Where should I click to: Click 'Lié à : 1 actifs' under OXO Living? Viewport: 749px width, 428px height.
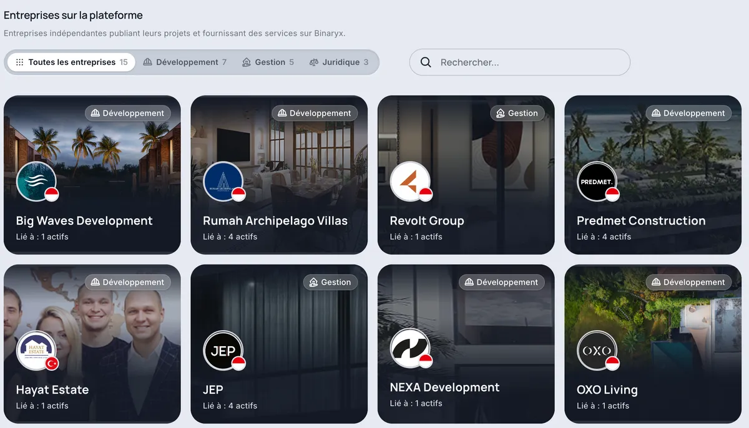point(603,406)
